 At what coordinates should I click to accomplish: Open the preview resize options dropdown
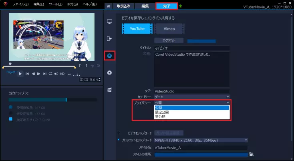(77, 74)
